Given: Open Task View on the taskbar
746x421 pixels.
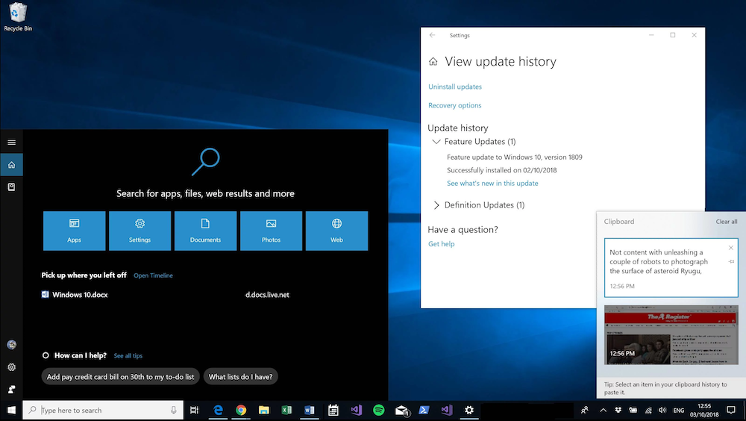Looking at the screenshot, I should coord(194,410).
